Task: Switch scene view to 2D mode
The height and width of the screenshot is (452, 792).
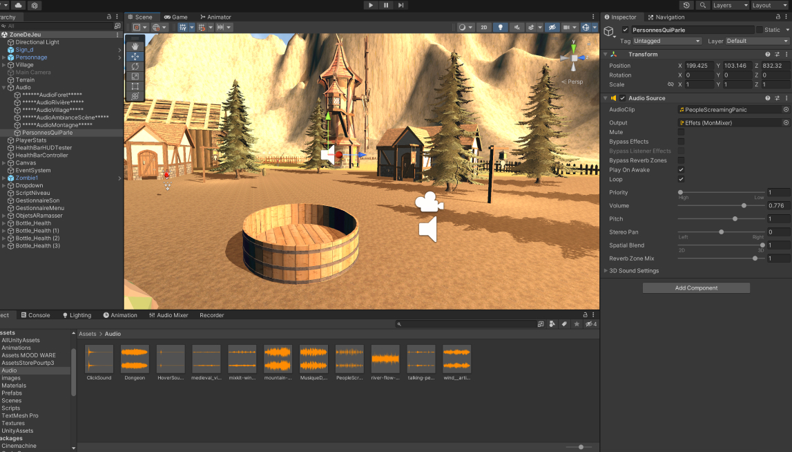Action: [x=484, y=27]
